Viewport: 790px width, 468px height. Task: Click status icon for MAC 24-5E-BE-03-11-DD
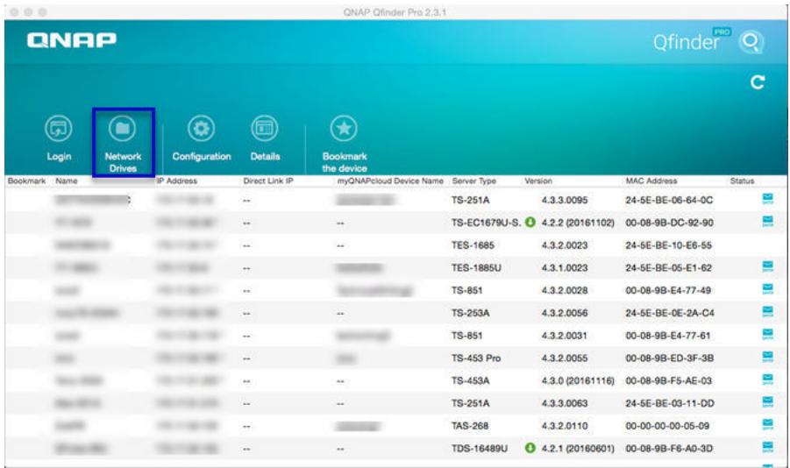click(x=767, y=402)
